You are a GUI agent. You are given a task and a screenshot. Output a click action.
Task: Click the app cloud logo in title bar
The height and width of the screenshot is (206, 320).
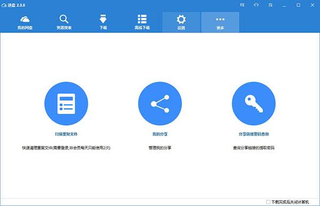pos(4,5)
